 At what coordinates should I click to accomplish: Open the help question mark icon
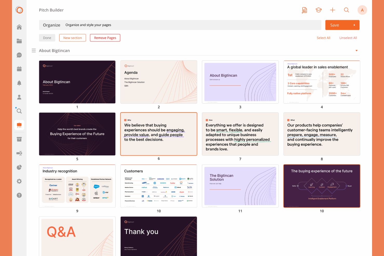[19, 195]
